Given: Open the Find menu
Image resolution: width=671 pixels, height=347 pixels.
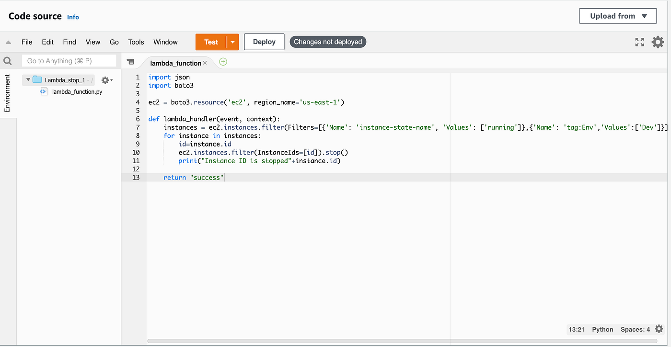Looking at the screenshot, I should pyautogui.click(x=69, y=42).
